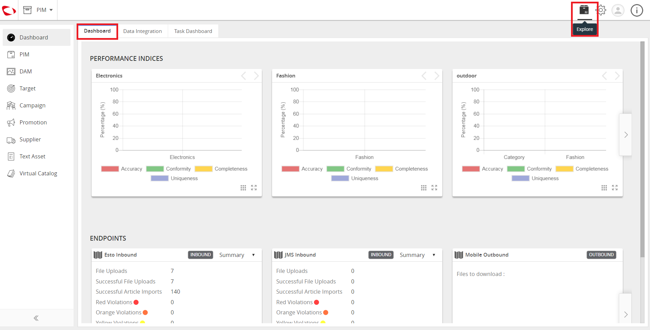The height and width of the screenshot is (330, 650).
Task: Click the dashboard vertical scrollbar
Action: [x=642, y=150]
